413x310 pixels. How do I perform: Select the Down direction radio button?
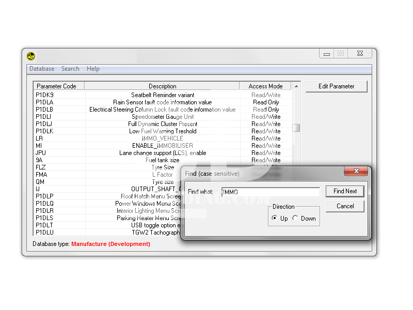pyautogui.click(x=295, y=218)
